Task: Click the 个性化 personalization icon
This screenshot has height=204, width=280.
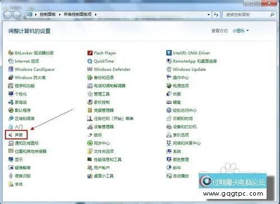Action: pos(11,94)
